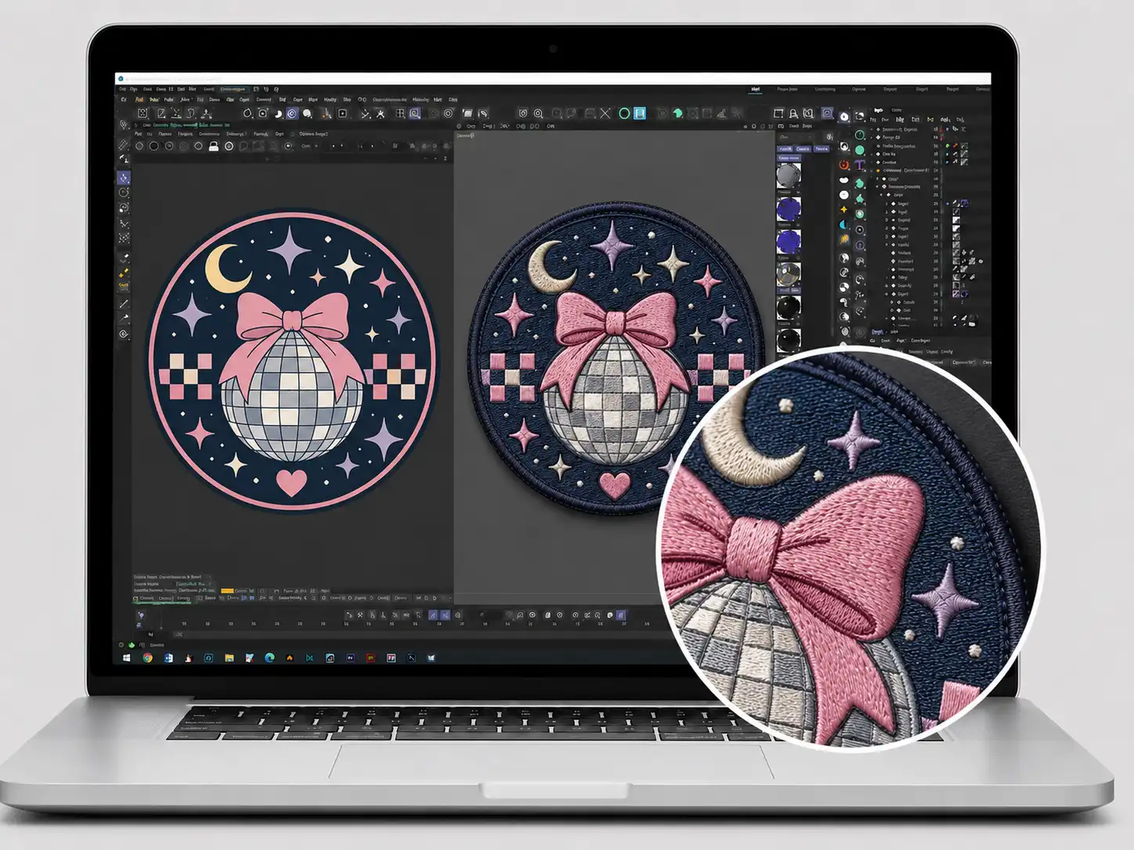
Task: Click the yellow four-point star icon in the tool column
Action: coord(844,210)
